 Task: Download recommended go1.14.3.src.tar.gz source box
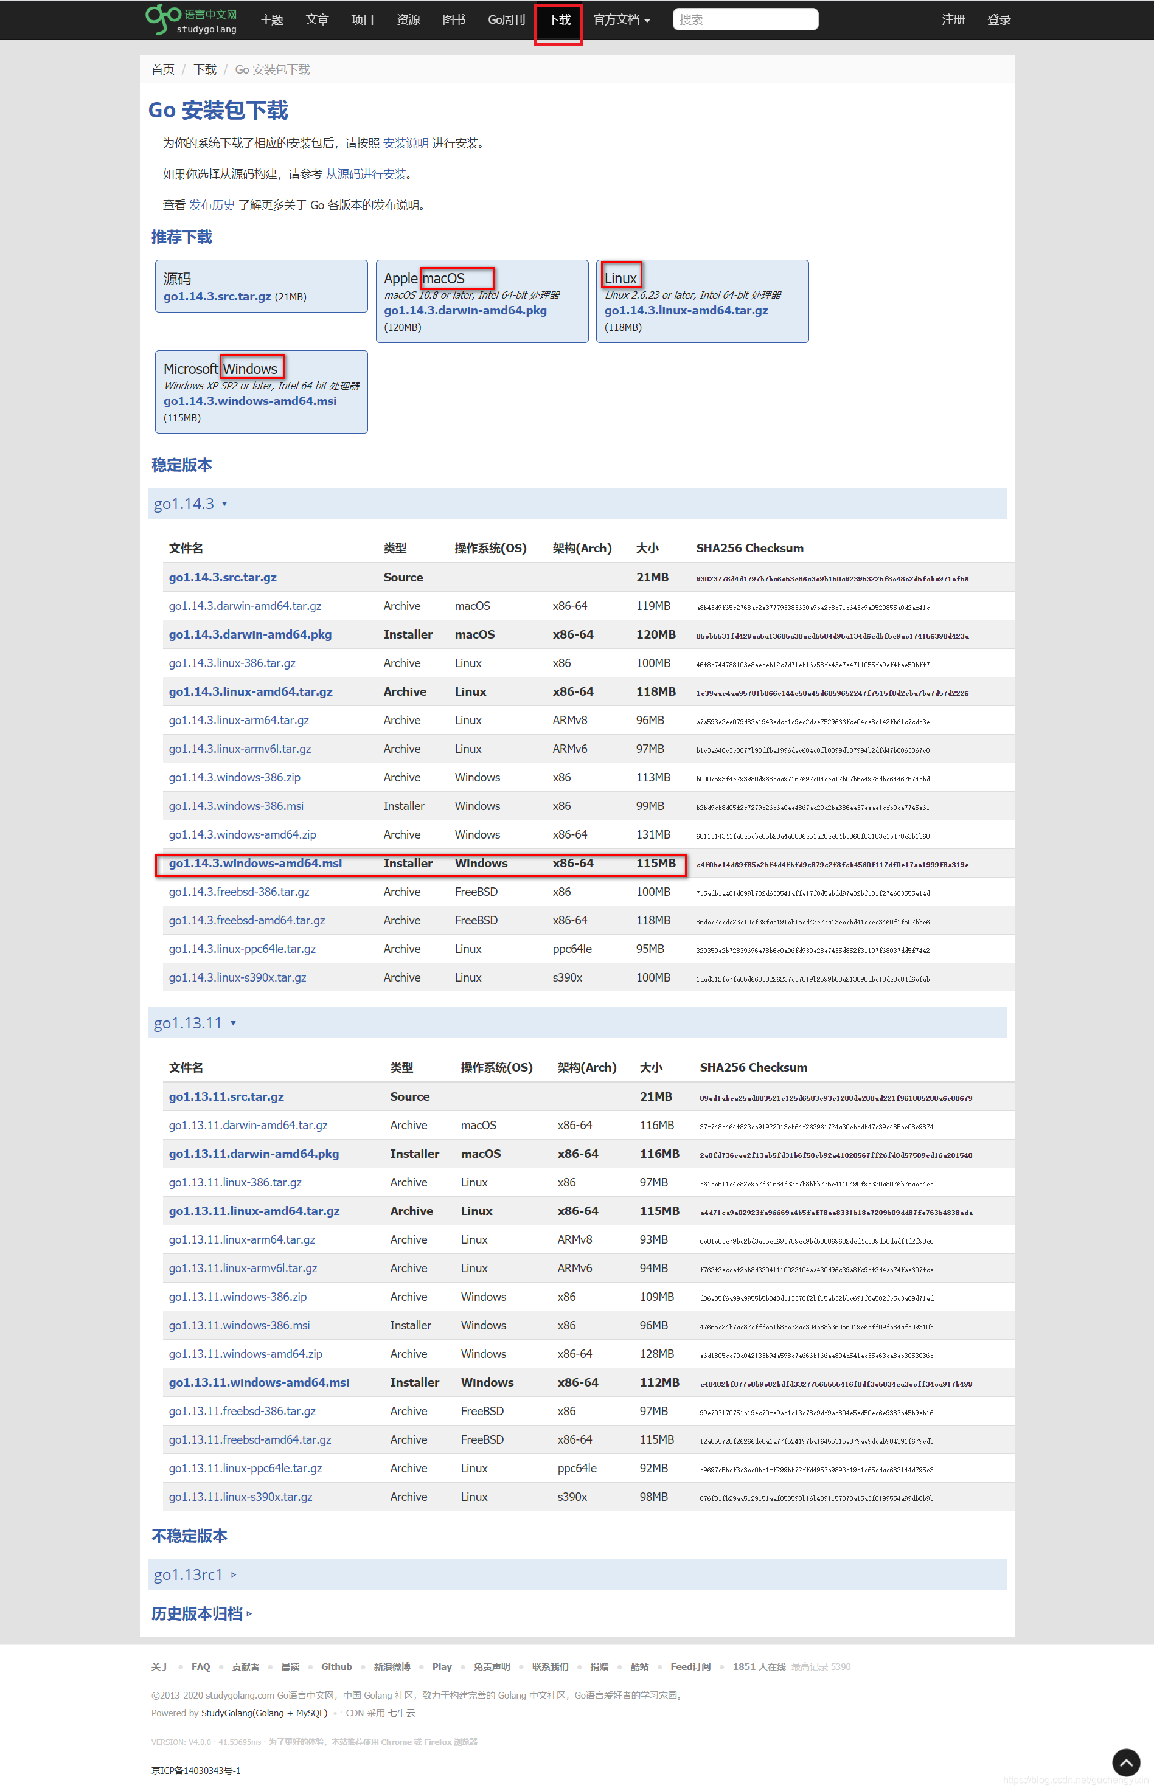217,297
